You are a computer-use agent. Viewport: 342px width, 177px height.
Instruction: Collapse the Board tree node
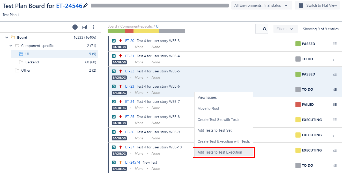point(7,37)
